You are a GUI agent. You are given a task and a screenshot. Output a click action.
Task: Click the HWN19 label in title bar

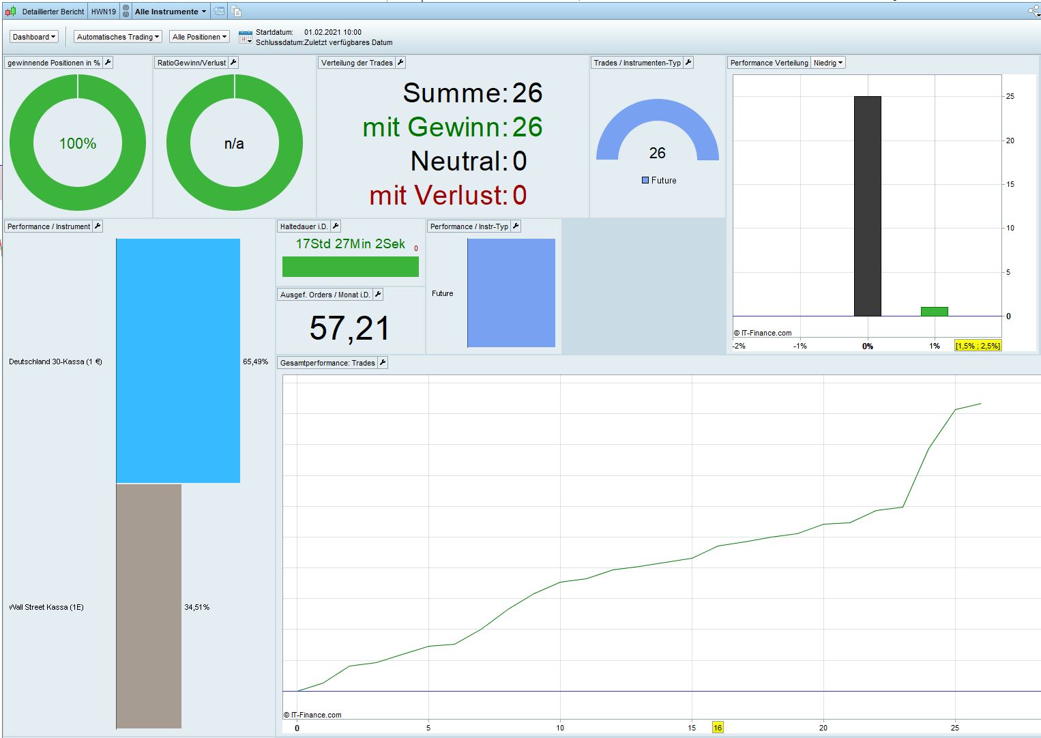point(104,12)
